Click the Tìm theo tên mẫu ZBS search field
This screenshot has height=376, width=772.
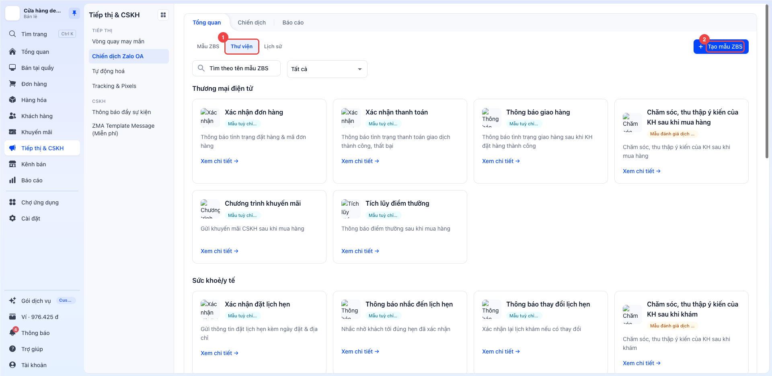coord(236,68)
